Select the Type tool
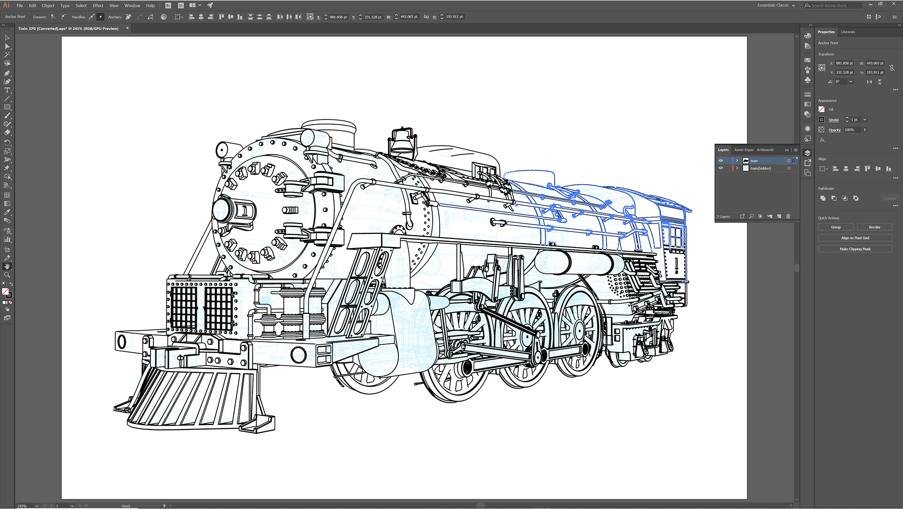This screenshot has width=903, height=509. pos(8,90)
